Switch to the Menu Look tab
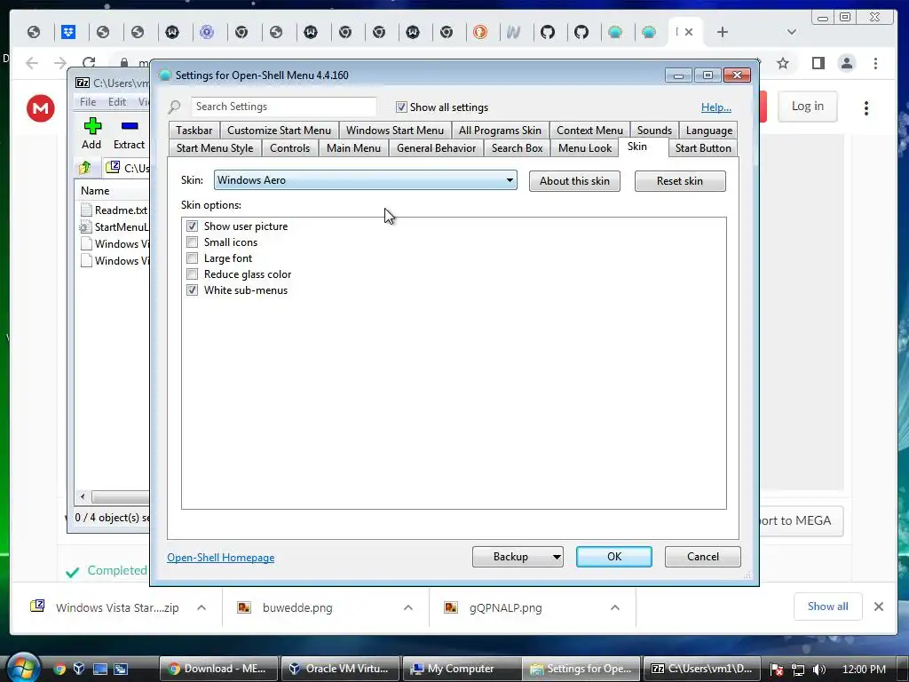This screenshot has width=909, height=682. (x=584, y=148)
